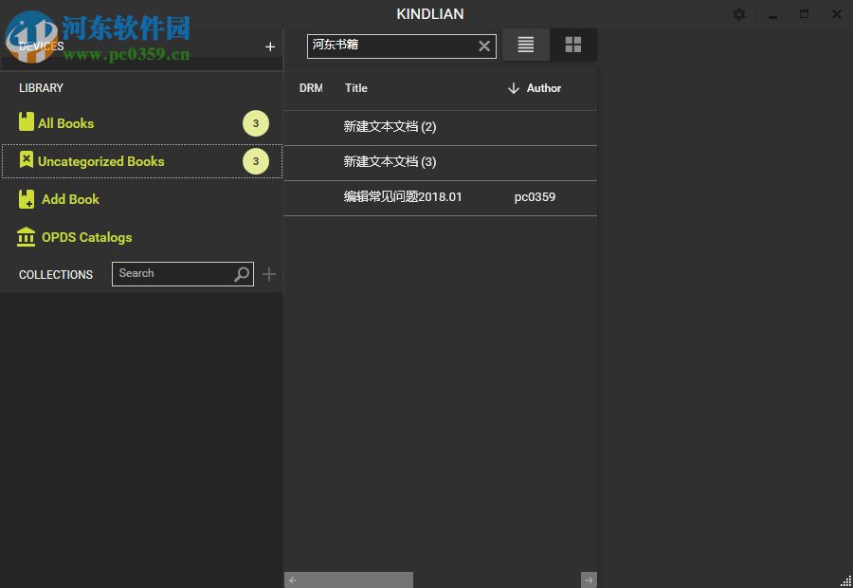Click the OPDS Catalogs building icon
Viewport: 853px width, 588px height.
click(x=26, y=237)
